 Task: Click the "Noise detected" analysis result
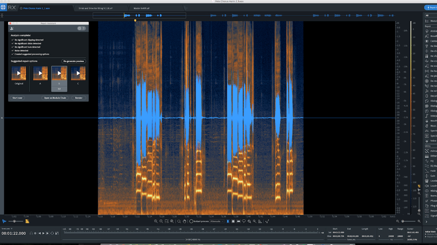[x=22, y=50]
